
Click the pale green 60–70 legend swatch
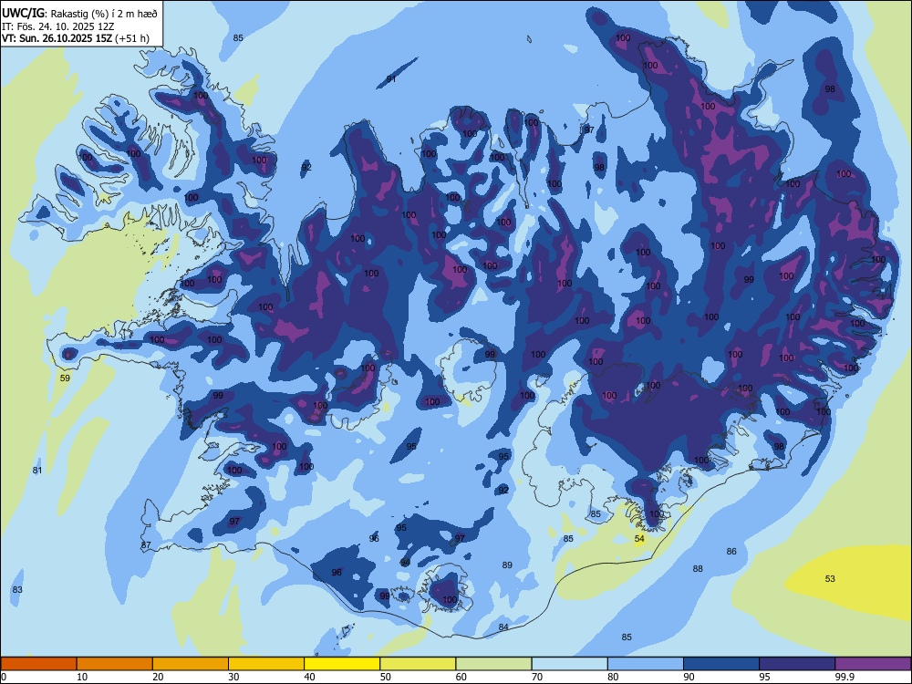[x=493, y=664]
